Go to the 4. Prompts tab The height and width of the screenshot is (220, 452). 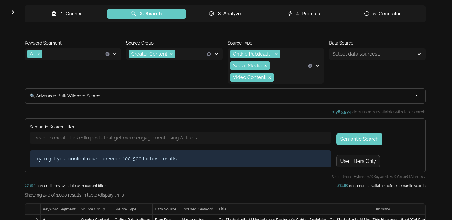304,14
